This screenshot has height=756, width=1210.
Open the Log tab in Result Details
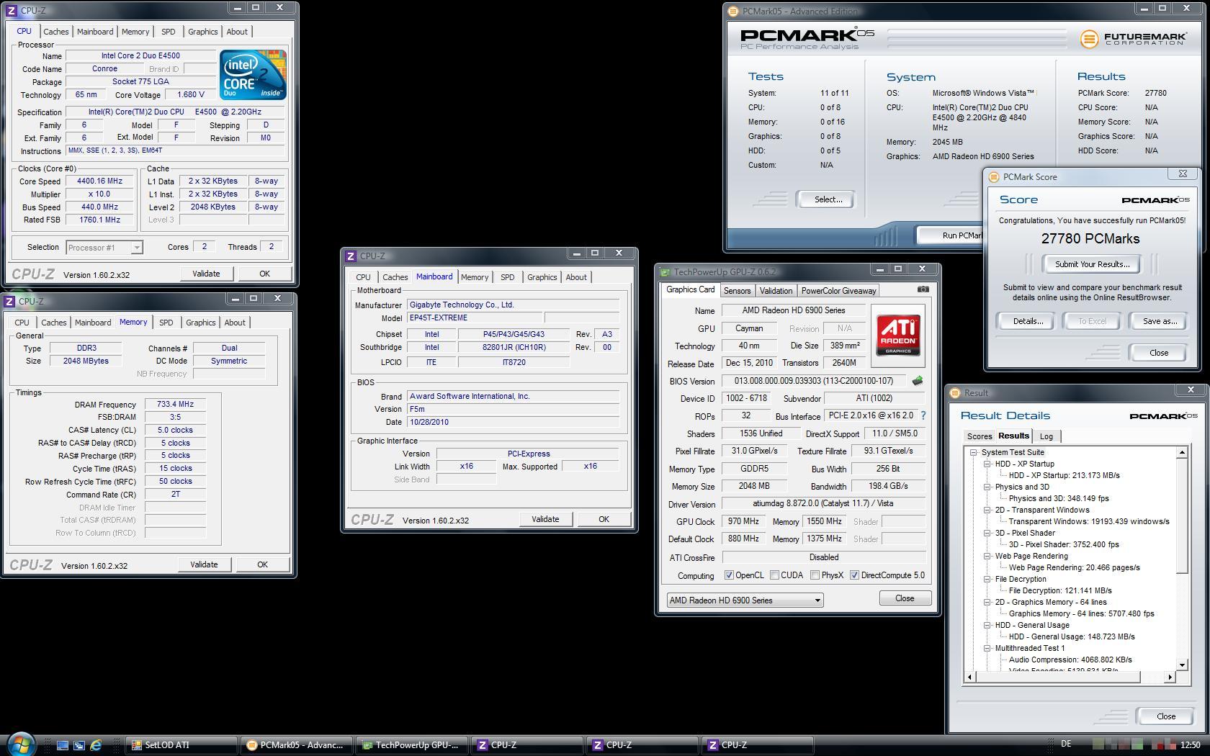(x=1046, y=436)
